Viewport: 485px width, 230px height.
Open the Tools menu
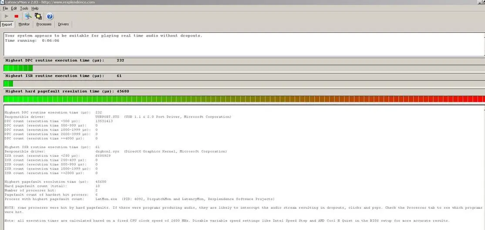pyautogui.click(x=24, y=8)
